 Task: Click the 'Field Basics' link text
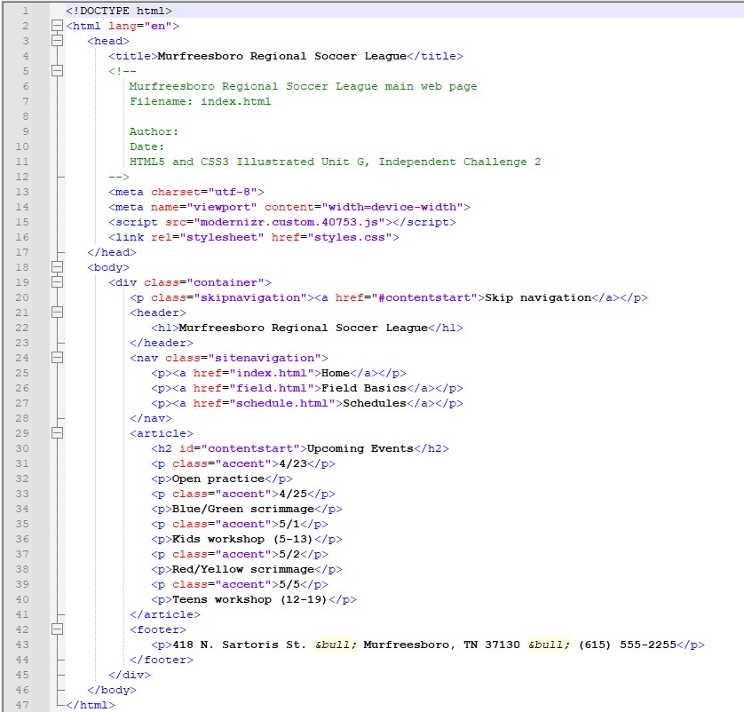tap(364, 388)
